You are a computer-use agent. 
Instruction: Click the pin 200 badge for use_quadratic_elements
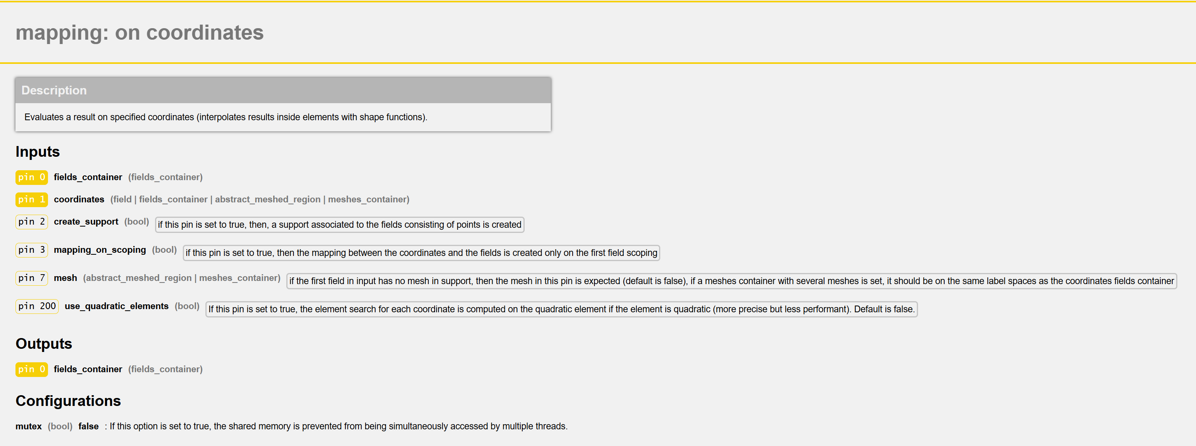(37, 306)
